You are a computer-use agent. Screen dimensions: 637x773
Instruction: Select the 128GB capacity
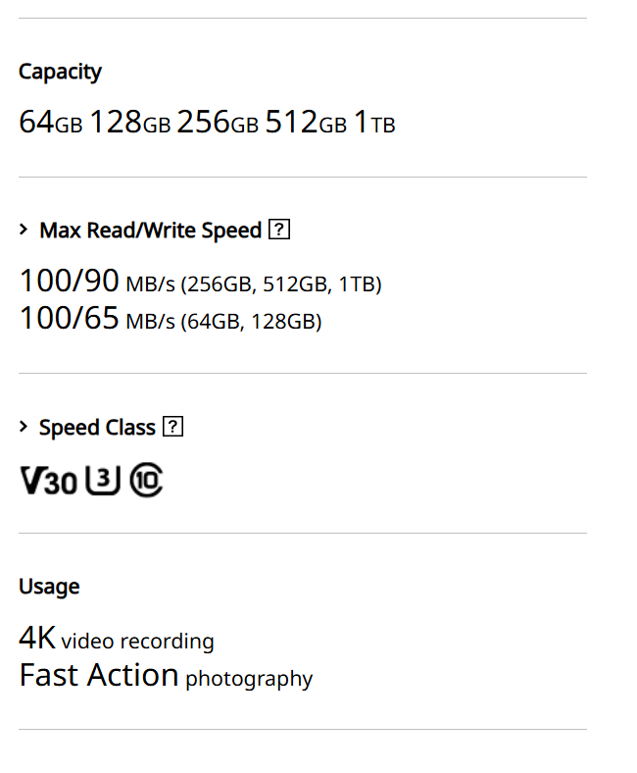[x=129, y=123]
